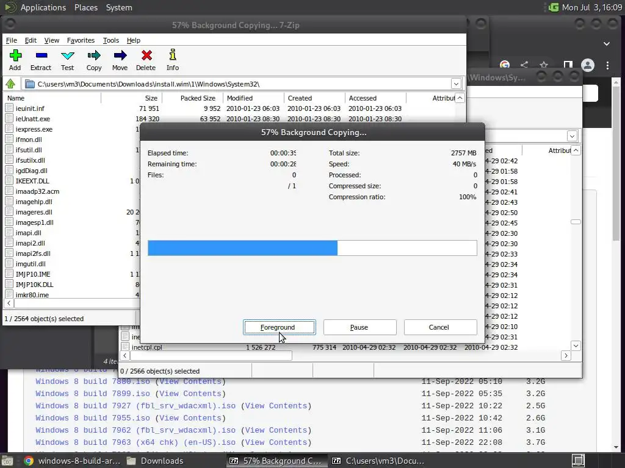
Task: View Contents of build 7927 fbl_srv_wdacxml
Action: (276, 405)
